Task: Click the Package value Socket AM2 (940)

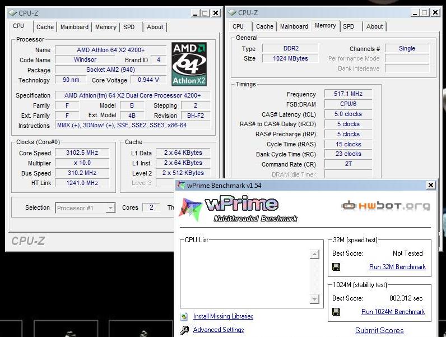Action: [110, 70]
